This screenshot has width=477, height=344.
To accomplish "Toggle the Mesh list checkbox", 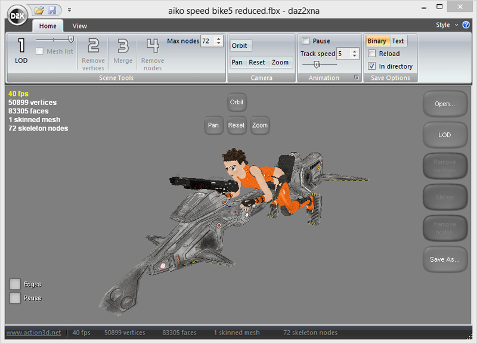I will pyautogui.click(x=39, y=51).
